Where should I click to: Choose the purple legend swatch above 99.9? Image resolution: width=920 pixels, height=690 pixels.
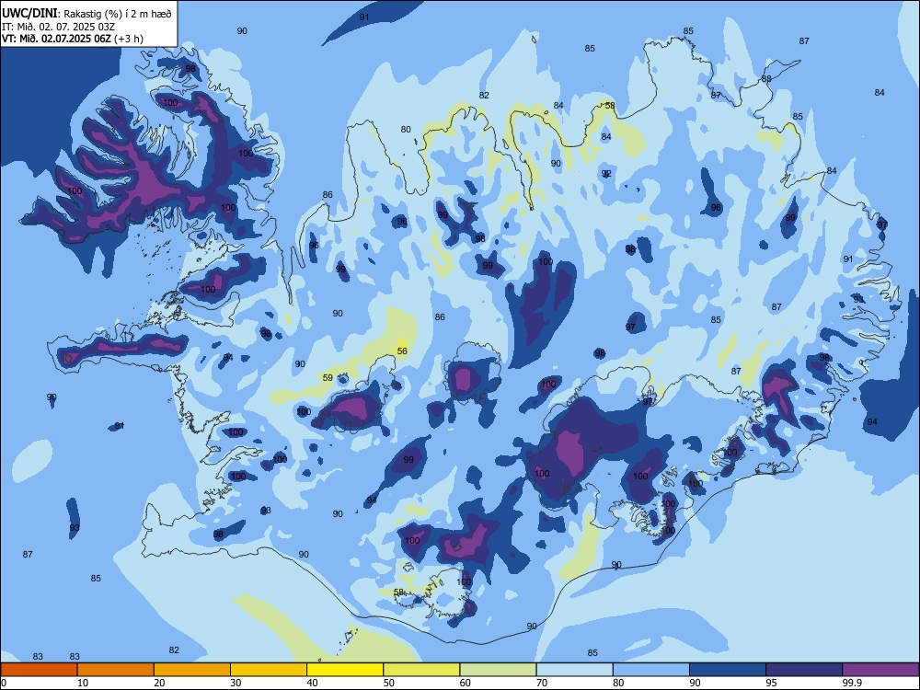coord(880,670)
